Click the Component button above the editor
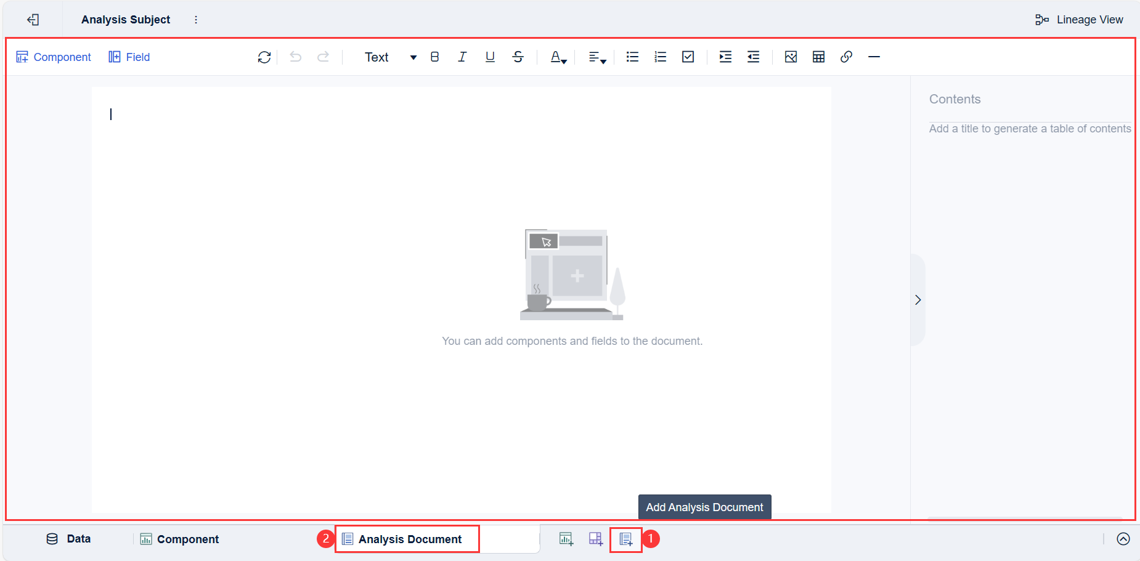Screen dimensions: 1140x561 point(54,57)
